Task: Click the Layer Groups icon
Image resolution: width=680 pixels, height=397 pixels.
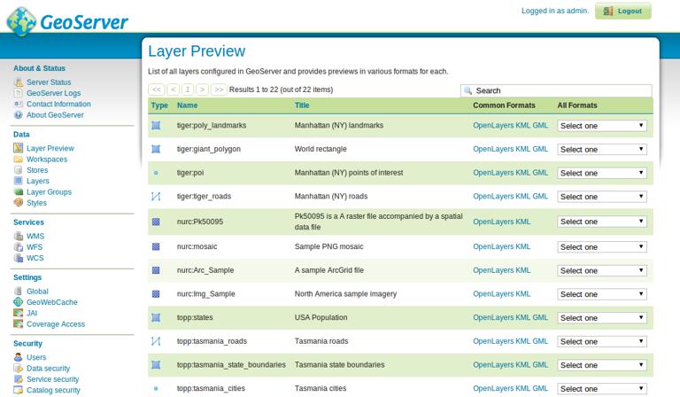Action: 19,191
